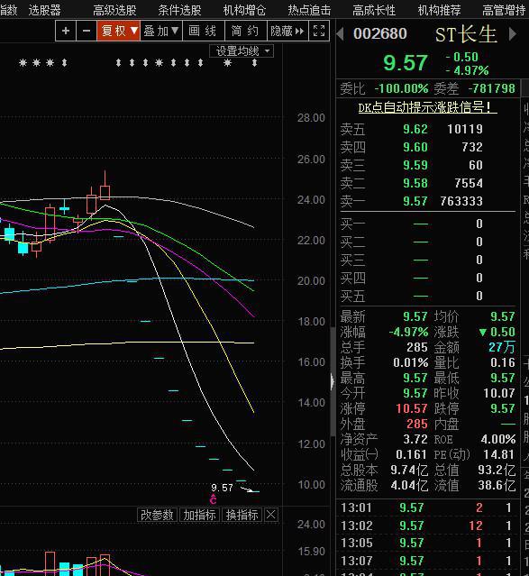Toggle 简约 simplified view
The image size is (529, 576).
tap(245, 31)
